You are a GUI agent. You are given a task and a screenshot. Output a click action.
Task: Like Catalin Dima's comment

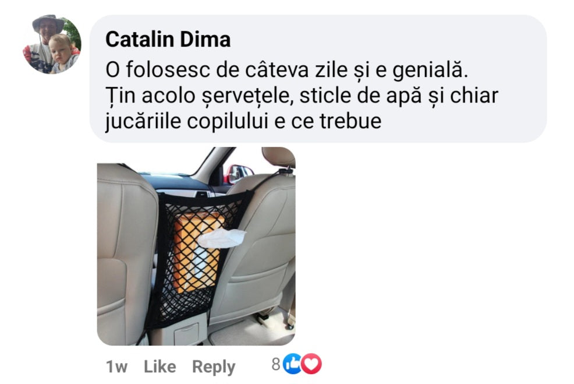click(x=160, y=367)
